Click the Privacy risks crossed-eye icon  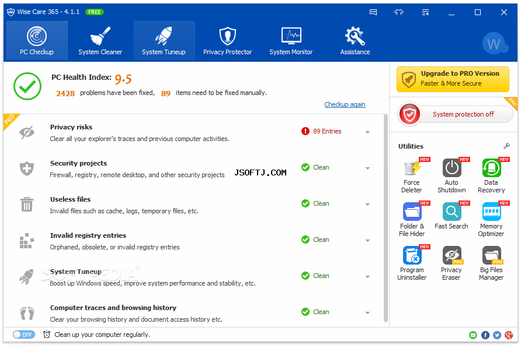pyautogui.click(x=27, y=132)
